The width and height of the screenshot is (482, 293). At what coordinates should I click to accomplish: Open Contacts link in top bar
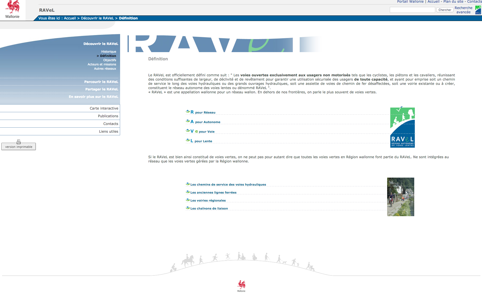click(x=474, y=2)
